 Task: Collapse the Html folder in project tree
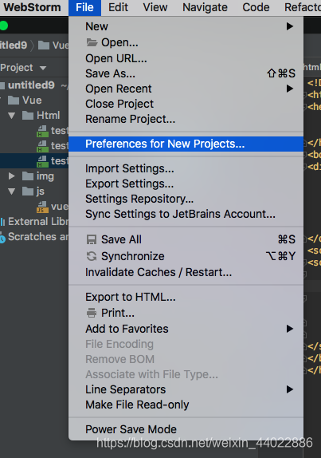coord(12,116)
